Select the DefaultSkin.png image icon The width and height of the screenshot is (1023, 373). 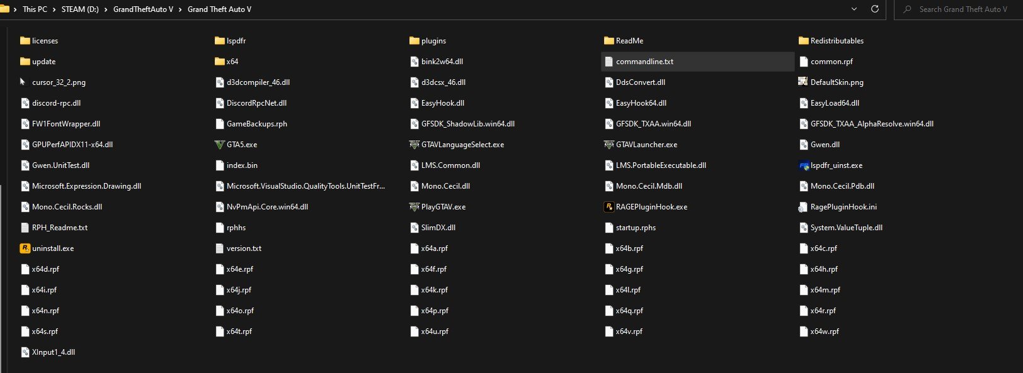pos(803,82)
